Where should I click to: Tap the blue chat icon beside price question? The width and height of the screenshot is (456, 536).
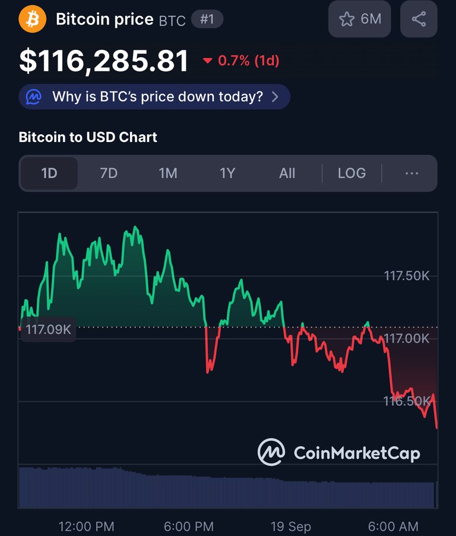point(34,97)
